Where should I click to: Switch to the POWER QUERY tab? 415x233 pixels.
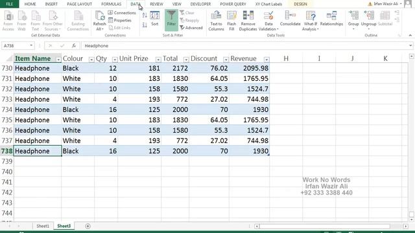[x=233, y=4]
